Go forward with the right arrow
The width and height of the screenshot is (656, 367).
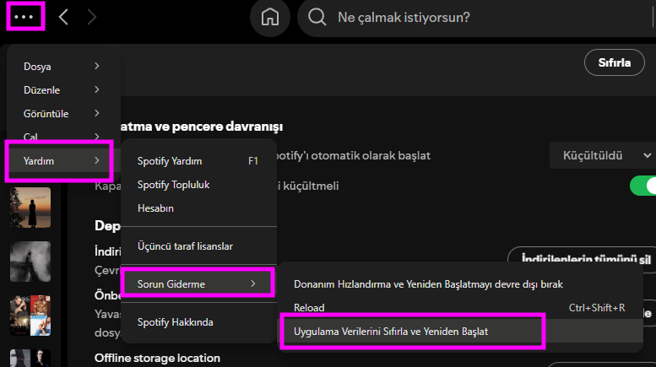click(x=92, y=17)
